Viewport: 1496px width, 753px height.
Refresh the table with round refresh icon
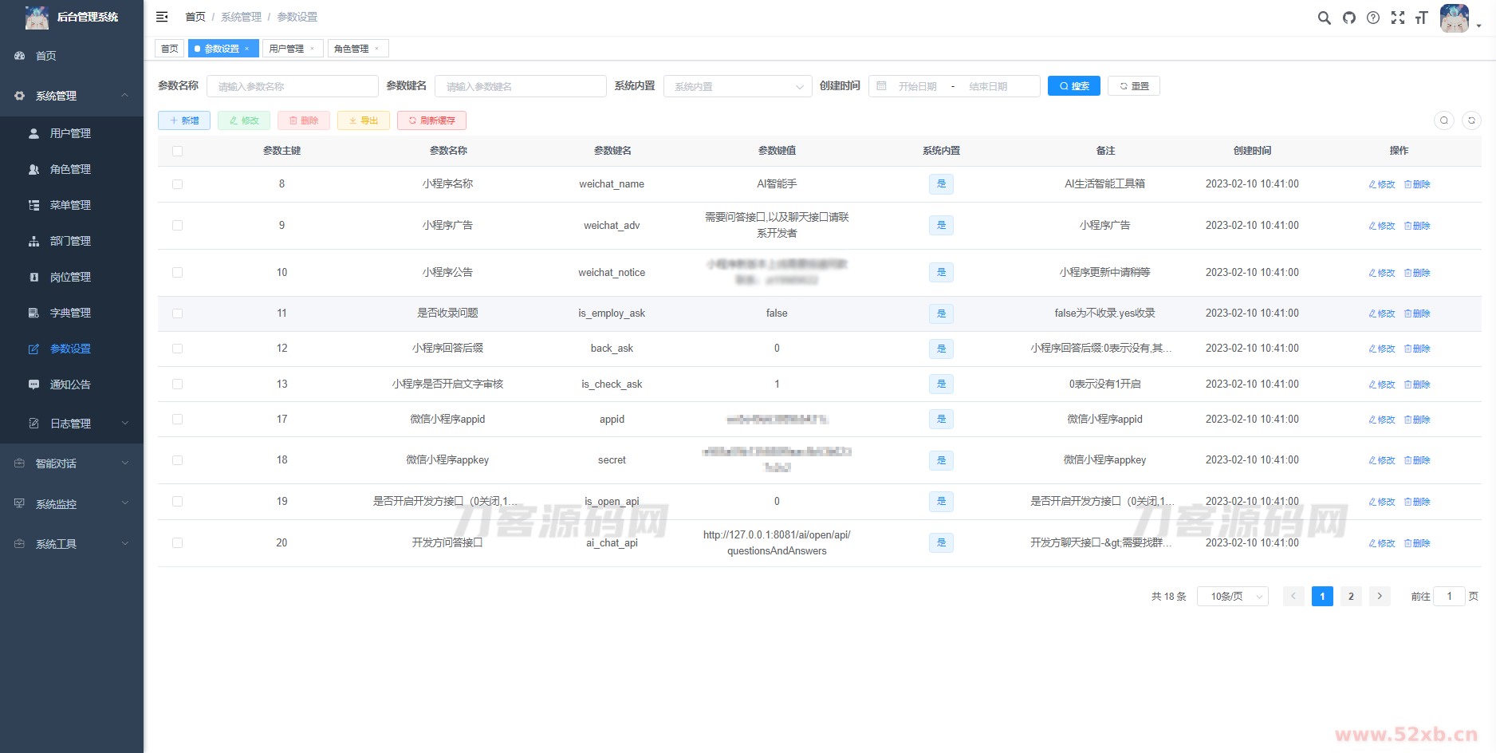point(1471,120)
